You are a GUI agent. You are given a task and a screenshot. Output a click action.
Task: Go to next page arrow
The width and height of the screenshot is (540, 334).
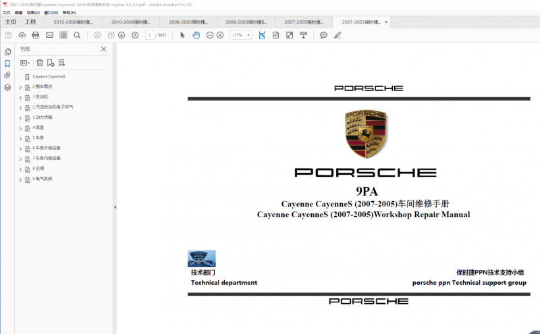pyautogui.click(x=122, y=35)
